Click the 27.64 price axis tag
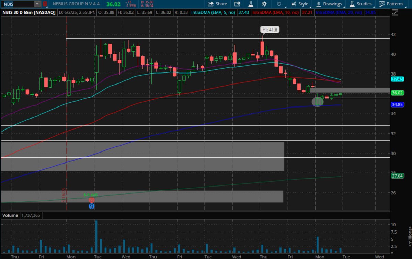412x259 pixels. tap(397, 176)
